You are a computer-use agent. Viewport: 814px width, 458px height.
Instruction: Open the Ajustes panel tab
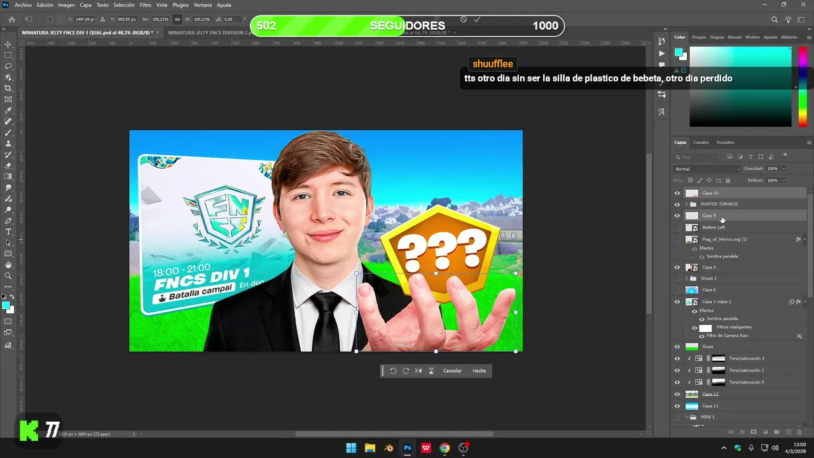point(770,37)
